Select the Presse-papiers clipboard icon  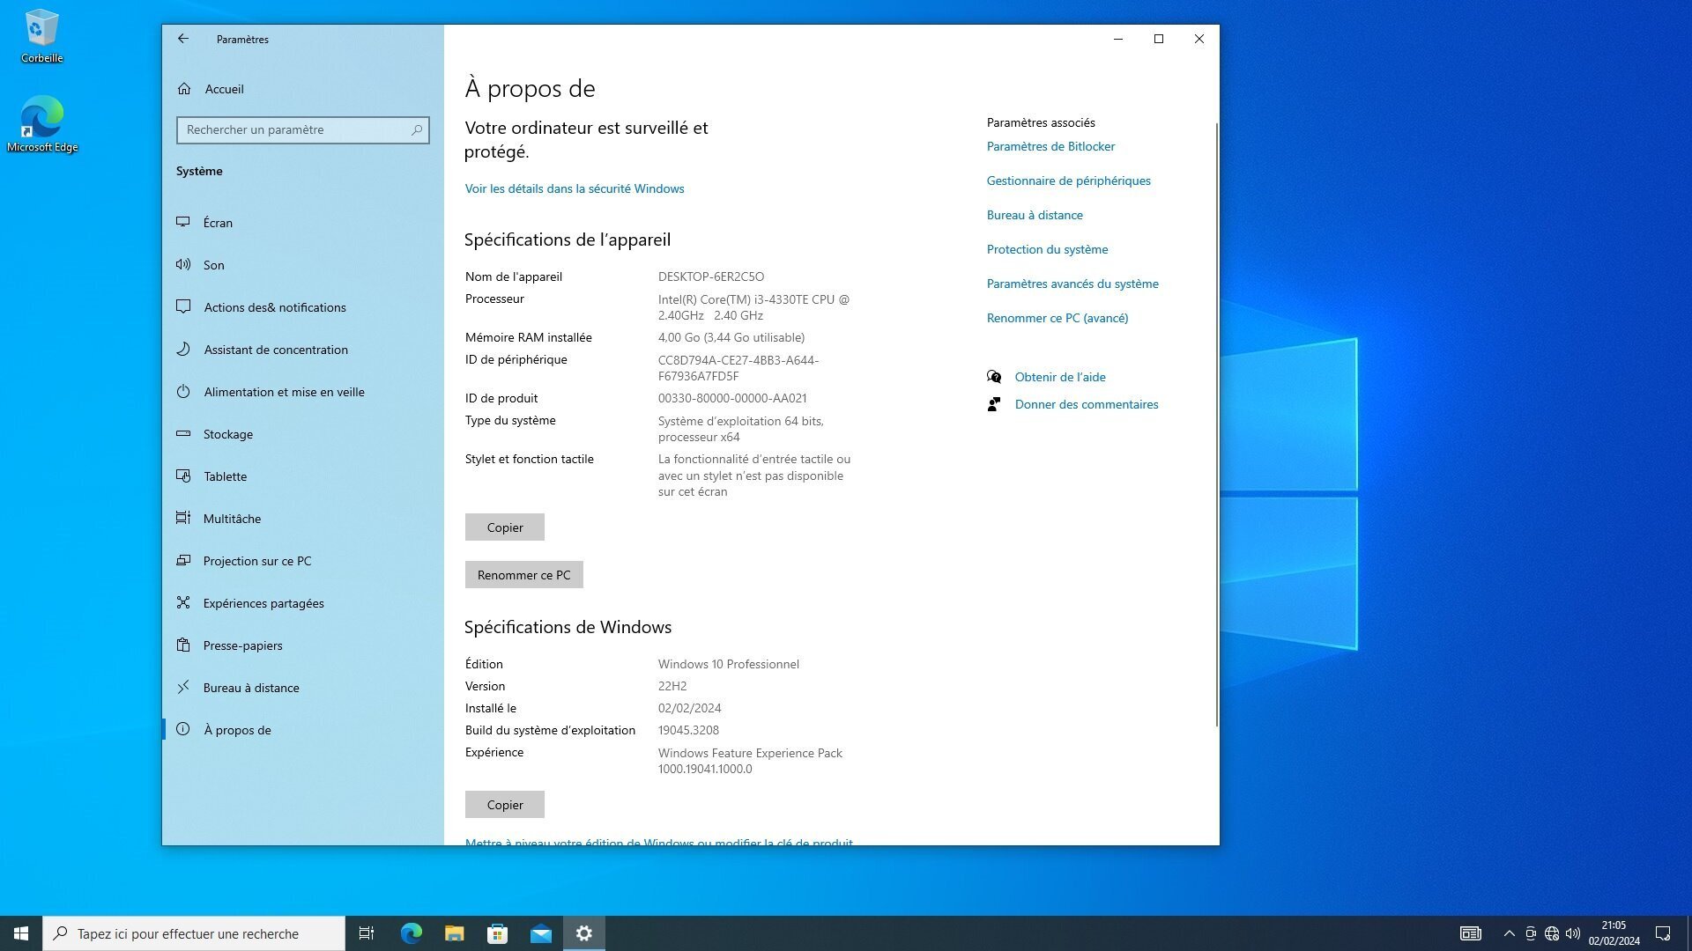[183, 645]
